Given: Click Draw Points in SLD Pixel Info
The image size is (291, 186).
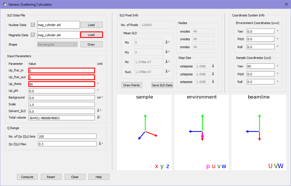Looking at the screenshot, I should point(131,85).
